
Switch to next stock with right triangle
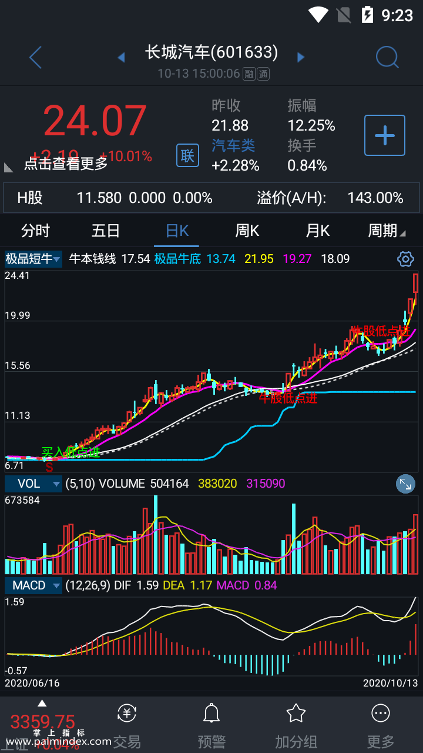pyautogui.click(x=301, y=57)
